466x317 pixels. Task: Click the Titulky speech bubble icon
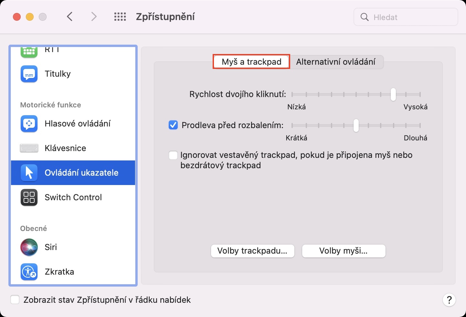click(x=29, y=74)
